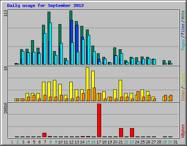Click day label '19' on the x-axis

pyautogui.click(x=110, y=142)
